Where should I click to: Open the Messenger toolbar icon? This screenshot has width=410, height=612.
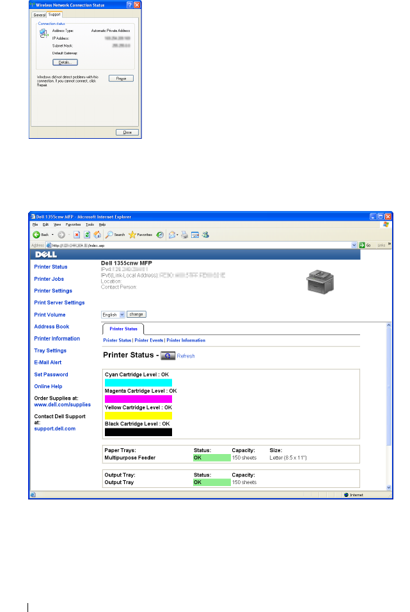pos(205,235)
